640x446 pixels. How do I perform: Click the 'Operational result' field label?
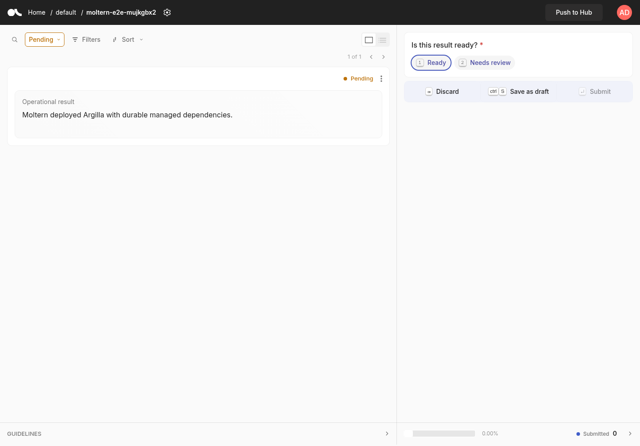pos(48,102)
